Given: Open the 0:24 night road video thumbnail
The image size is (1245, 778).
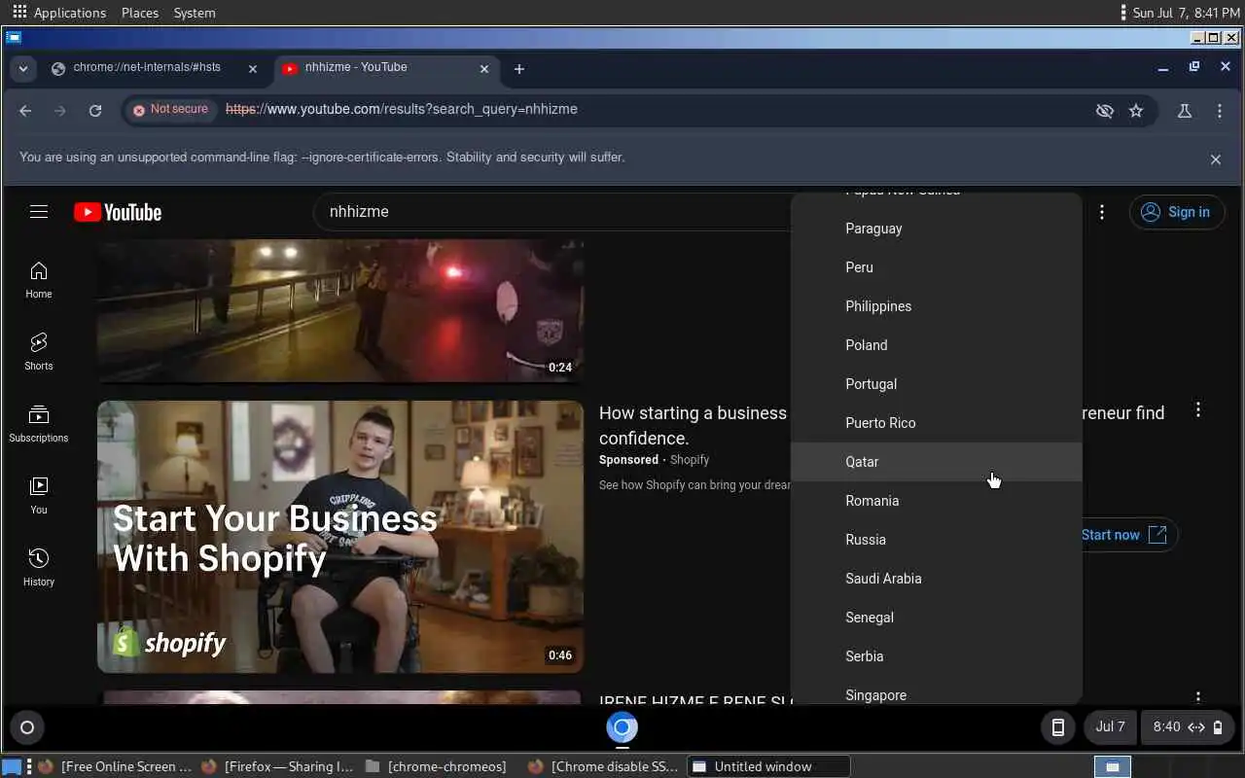Looking at the screenshot, I should coord(340,311).
